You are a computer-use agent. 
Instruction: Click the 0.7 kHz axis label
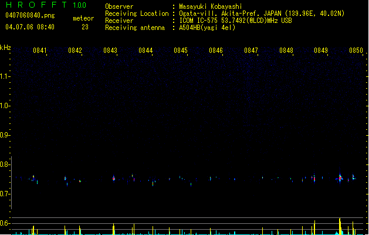[x=4, y=194]
